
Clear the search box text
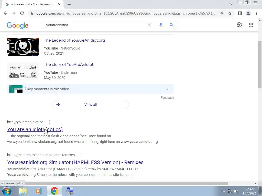pos(149,25)
